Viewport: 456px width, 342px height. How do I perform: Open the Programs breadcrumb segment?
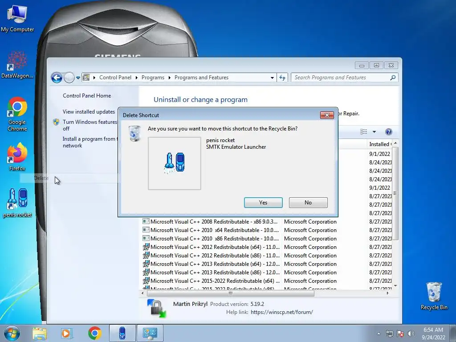153,77
